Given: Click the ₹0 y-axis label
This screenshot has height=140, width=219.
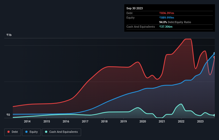Looking at the screenshot, I should [8, 115].
